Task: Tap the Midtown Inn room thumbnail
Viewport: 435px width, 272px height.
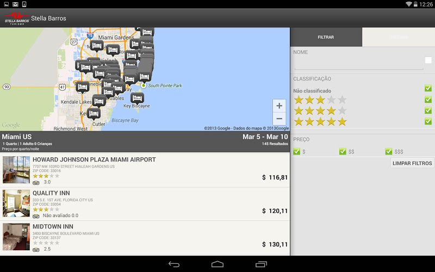Action: 16,237
